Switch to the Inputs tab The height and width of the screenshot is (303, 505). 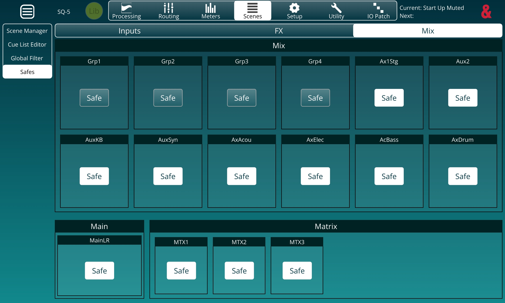(x=130, y=31)
